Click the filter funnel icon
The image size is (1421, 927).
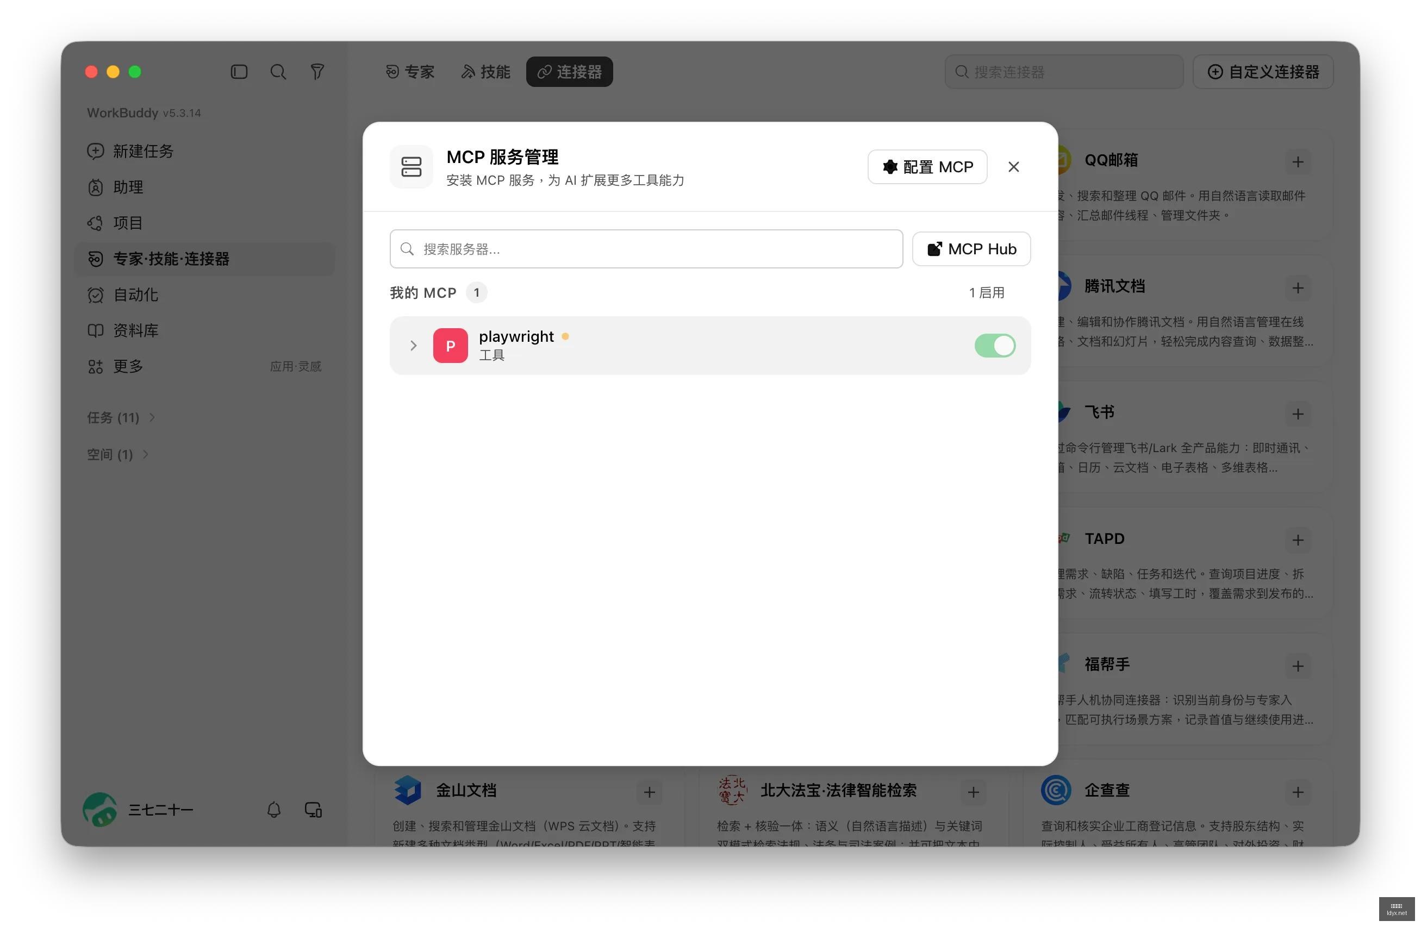pos(317,72)
